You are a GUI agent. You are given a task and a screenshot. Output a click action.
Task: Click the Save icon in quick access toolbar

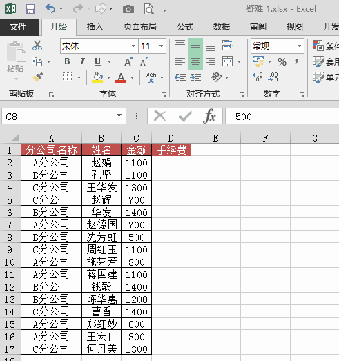click(30, 9)
